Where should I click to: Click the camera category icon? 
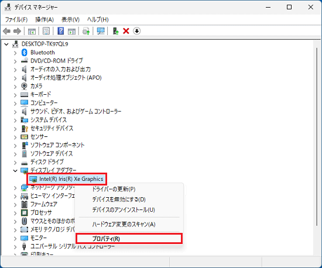pos(24,86)
